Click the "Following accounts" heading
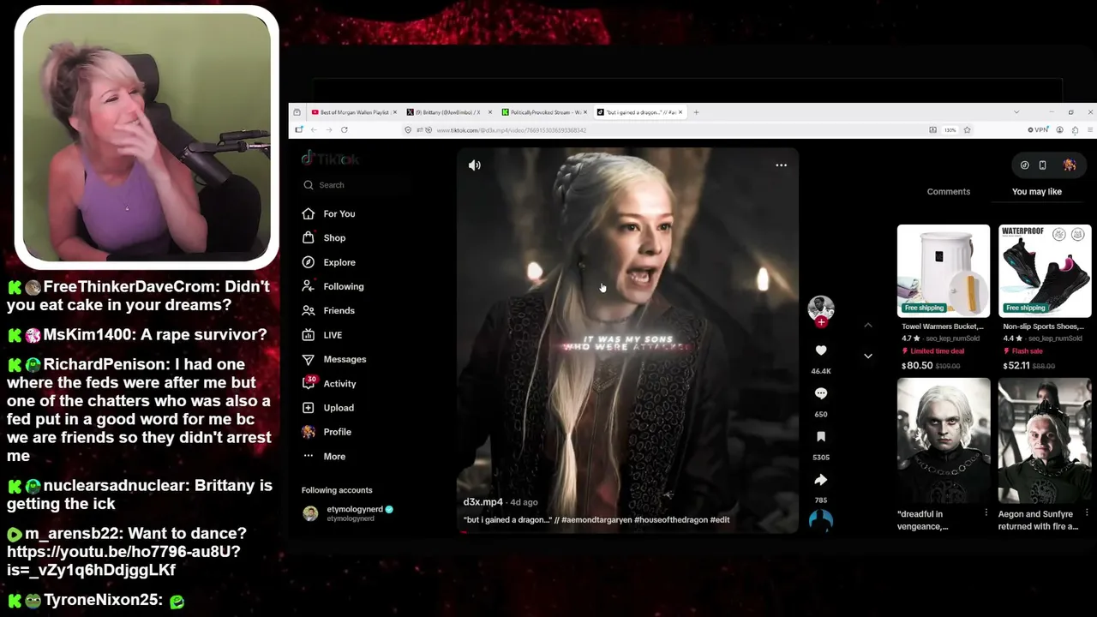Image resolution: width=1097 pixels, height=617 pixels. point(337,490)
